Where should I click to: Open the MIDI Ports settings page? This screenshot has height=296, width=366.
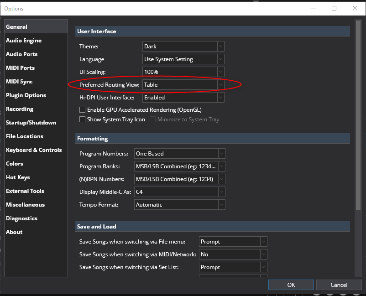20,68
